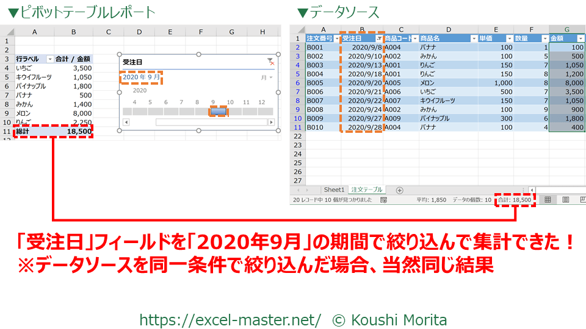
Task: Open the 単価 column filter dropdown
Action: click(510, 38)
